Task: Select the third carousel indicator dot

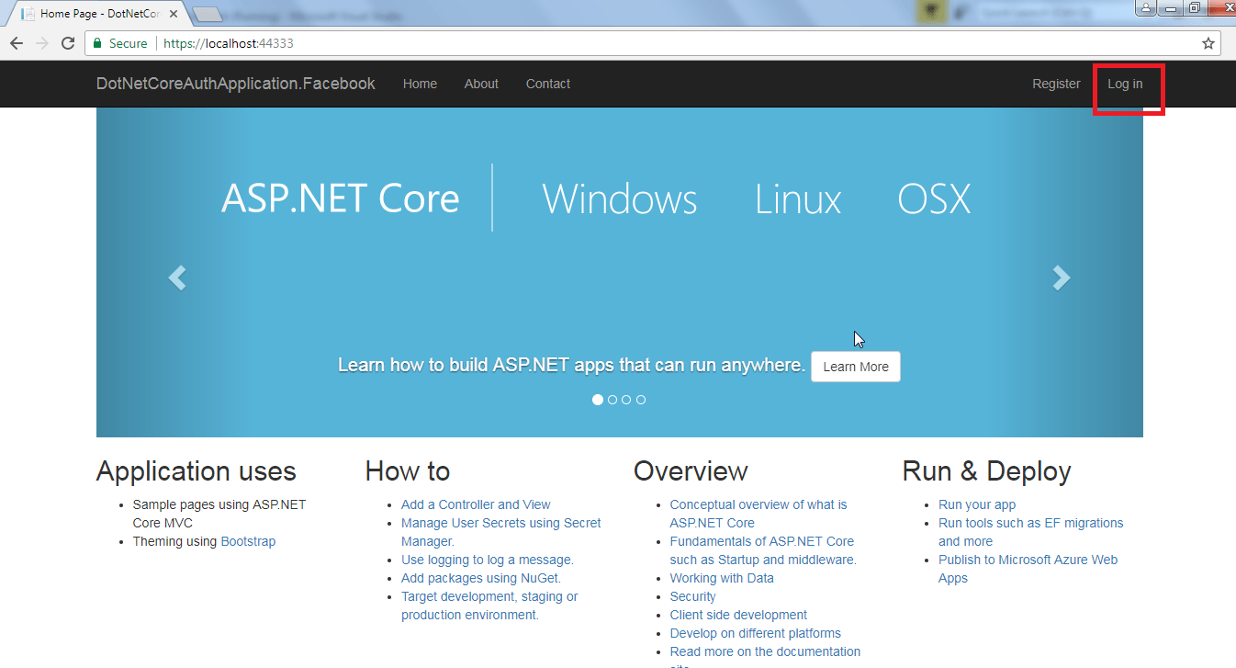Action: [x=626, y=400]
